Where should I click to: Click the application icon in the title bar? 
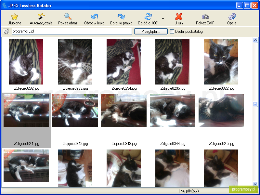(4, 6)
